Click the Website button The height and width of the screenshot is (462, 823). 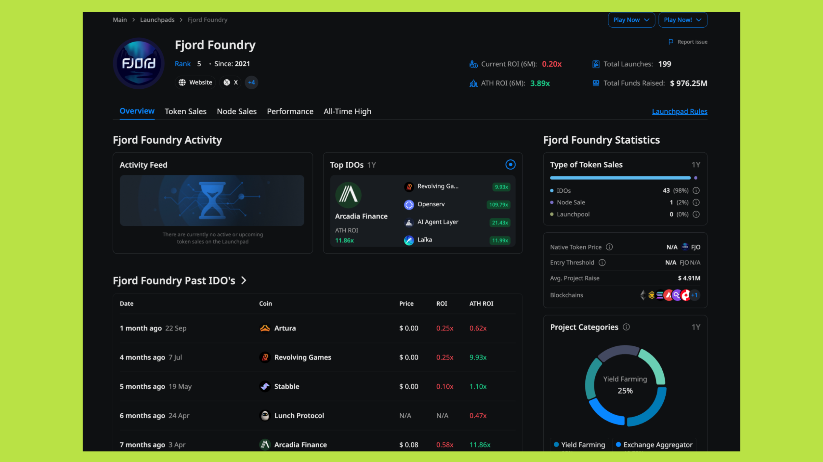click(195, 82)
